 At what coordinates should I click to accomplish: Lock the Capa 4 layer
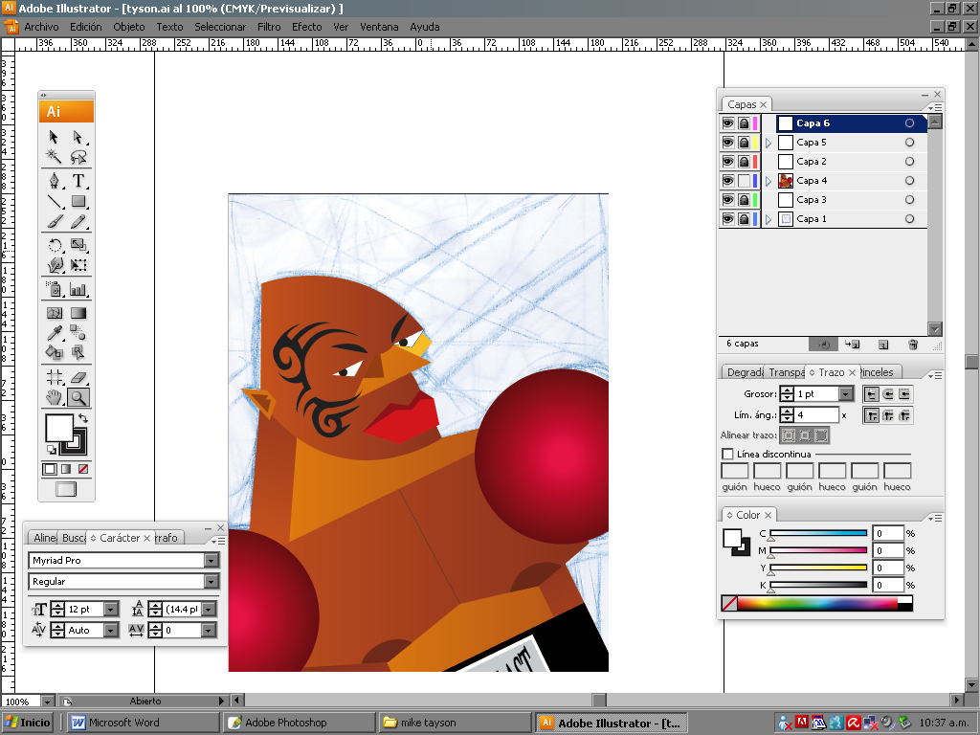(x=744, y=181)
